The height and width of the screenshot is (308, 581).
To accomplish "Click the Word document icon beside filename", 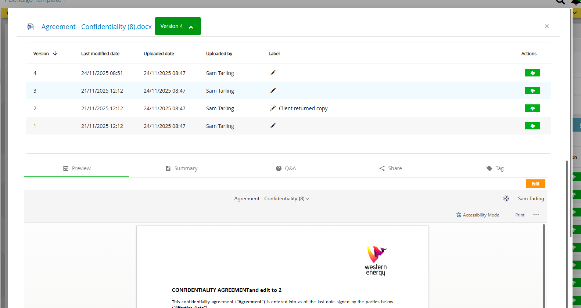I will pyautogui.click(x=31, y=27).
